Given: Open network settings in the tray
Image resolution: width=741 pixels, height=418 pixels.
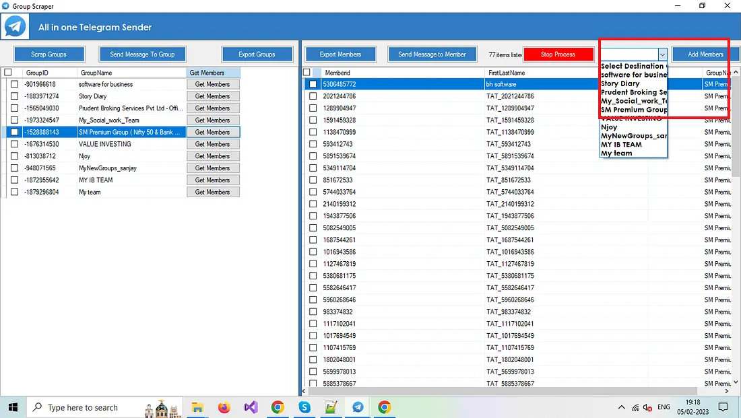Looking at the screenshot, I should (x=635, y=407).
